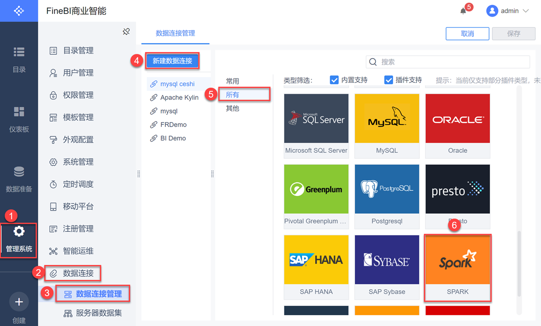Screen dimensions: 541x326
Task: Open 移动平台 menu item
Action: click(78, 206)
